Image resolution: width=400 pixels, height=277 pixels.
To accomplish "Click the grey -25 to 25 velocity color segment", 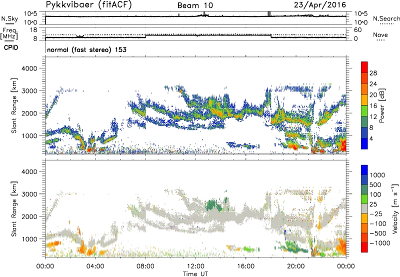I will click(x=364, y=208).
